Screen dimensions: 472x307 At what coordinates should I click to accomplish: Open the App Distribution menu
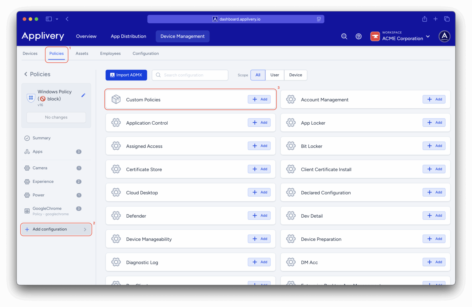(x=128, y=36)
